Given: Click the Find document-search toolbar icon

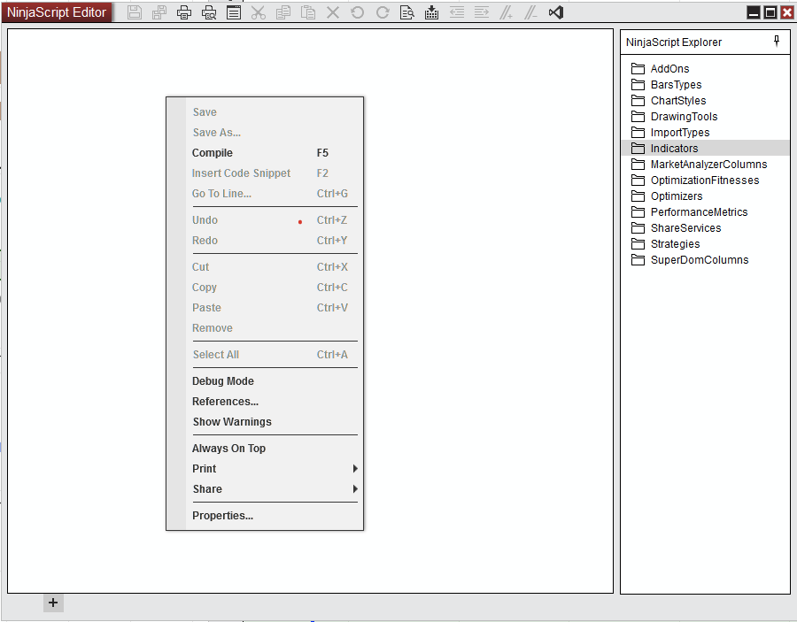Looking at the screenshot, I should coord(407,12).
